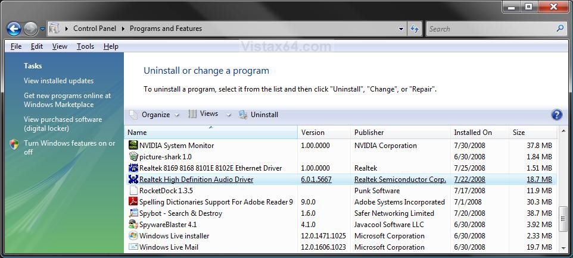Select Realtek High Definition Audio Driver name

click(x=196, y=179)
